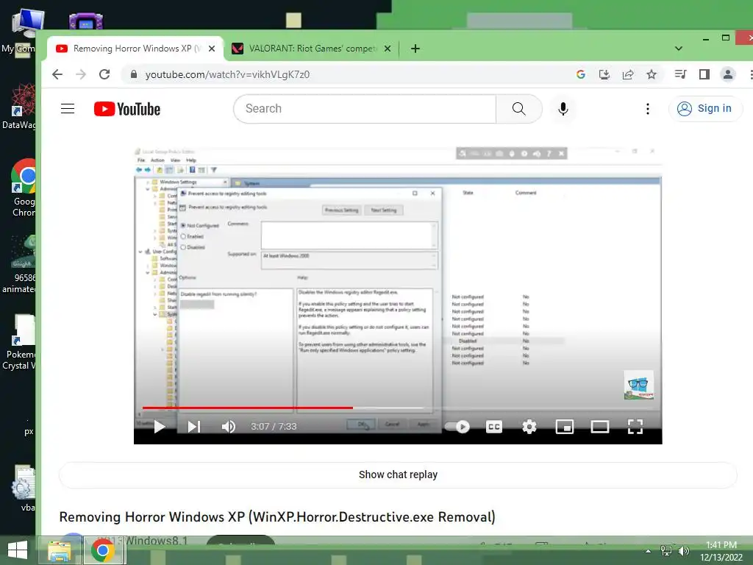Open Windows Start menu
The image size is (753, 565).
(18, 550)
